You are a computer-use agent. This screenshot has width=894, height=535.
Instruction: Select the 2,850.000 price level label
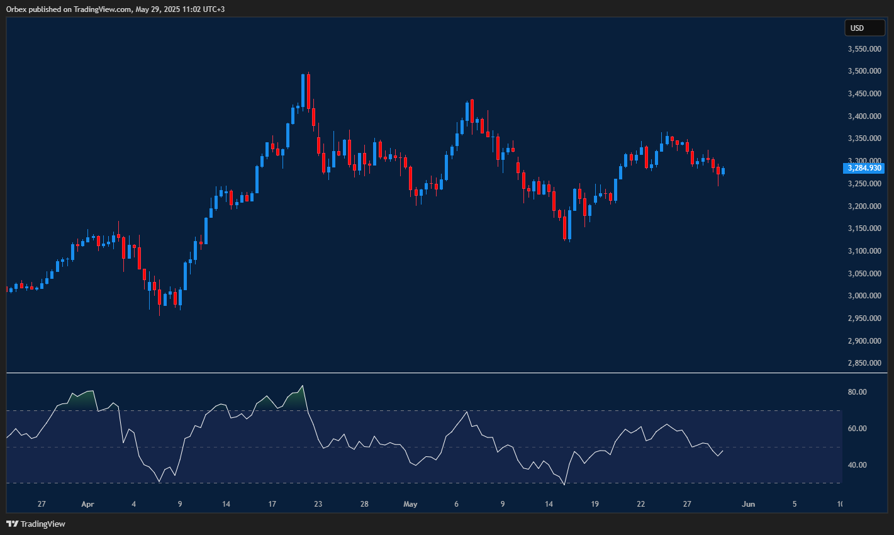click(x=864, y=363)
